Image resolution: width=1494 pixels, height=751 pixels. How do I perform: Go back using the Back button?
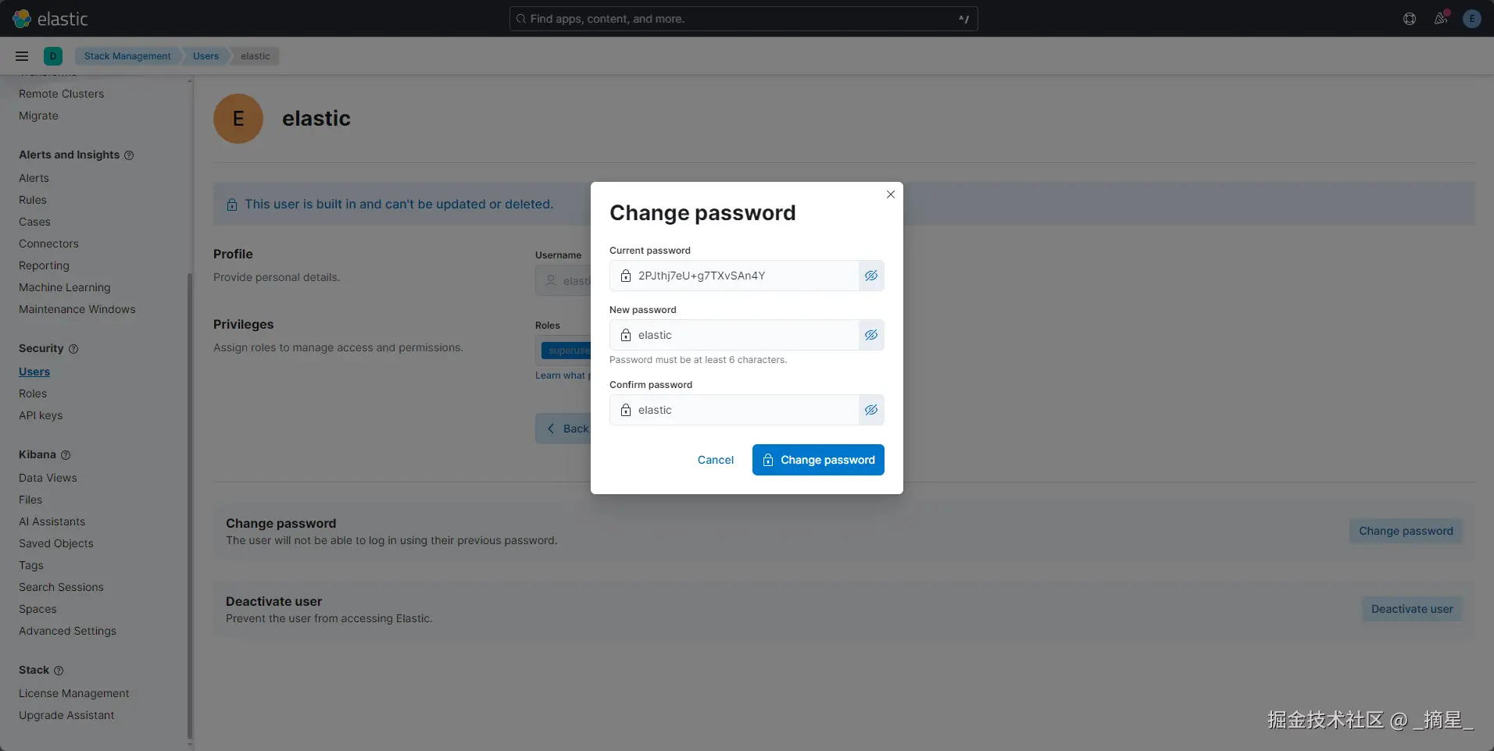pos(563,429)
